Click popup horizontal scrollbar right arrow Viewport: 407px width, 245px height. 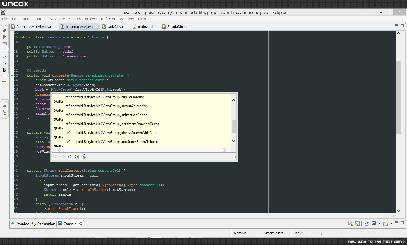225,150
